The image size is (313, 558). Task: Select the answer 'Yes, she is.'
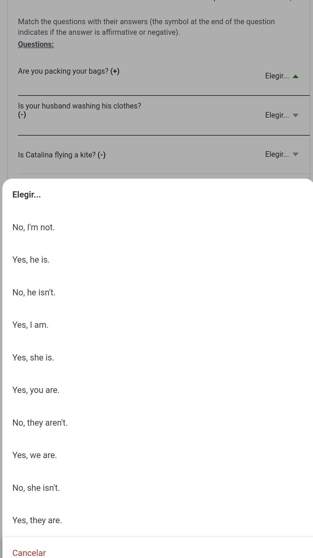coord(33,358)
